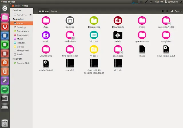Open the Music folder icon
Viewport: 183px width, 128px height.
(x=46, y=35)
